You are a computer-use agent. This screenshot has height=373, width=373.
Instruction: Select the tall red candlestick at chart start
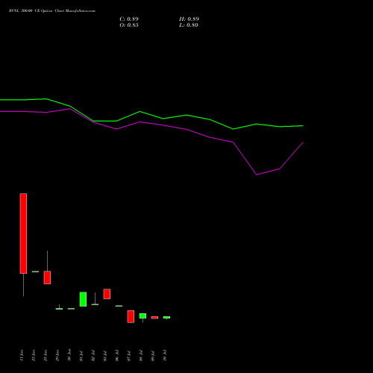click(23, 233)
